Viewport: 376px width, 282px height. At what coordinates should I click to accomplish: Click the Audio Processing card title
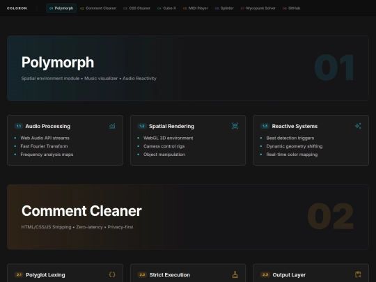tap(48, 126)
